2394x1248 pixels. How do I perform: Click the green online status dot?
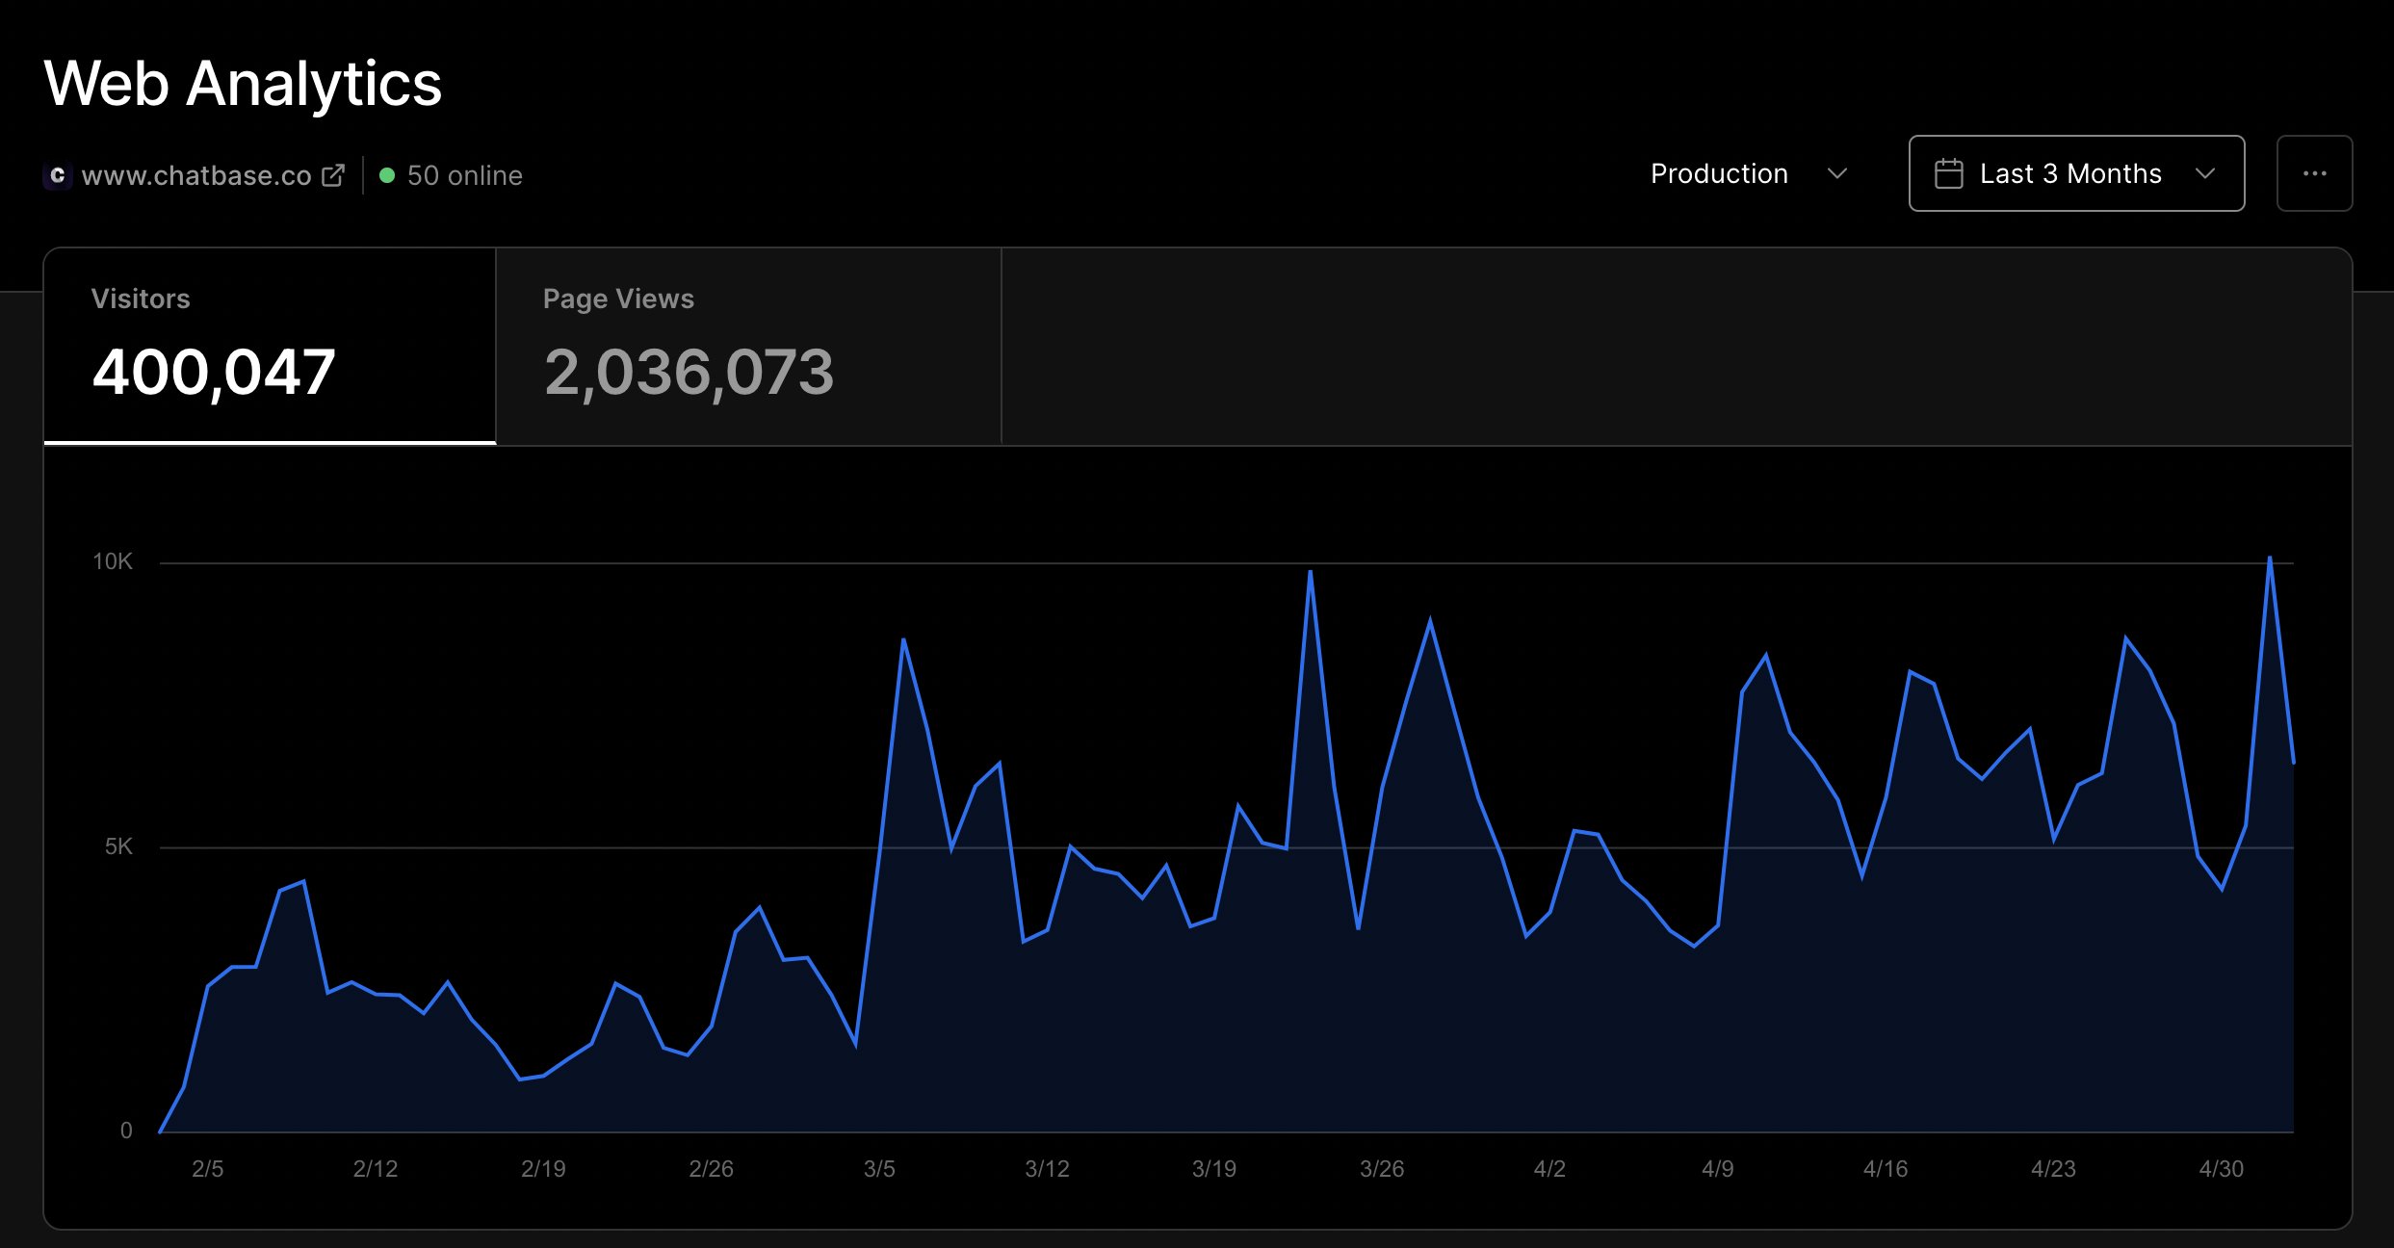pos(387,175)
